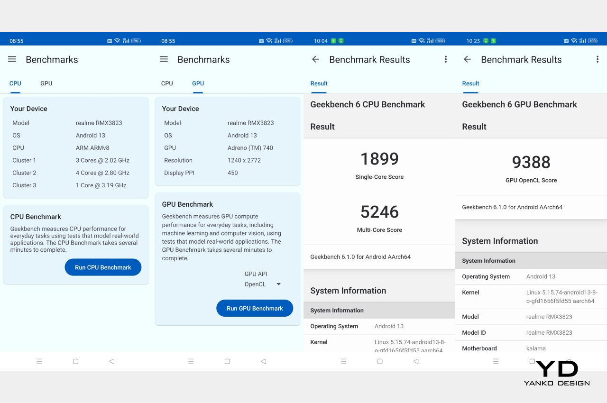This screenshot has height=403, width=607.
Task: Click the Yanko Design logo watermark
Action: click(x=557, y=373)
